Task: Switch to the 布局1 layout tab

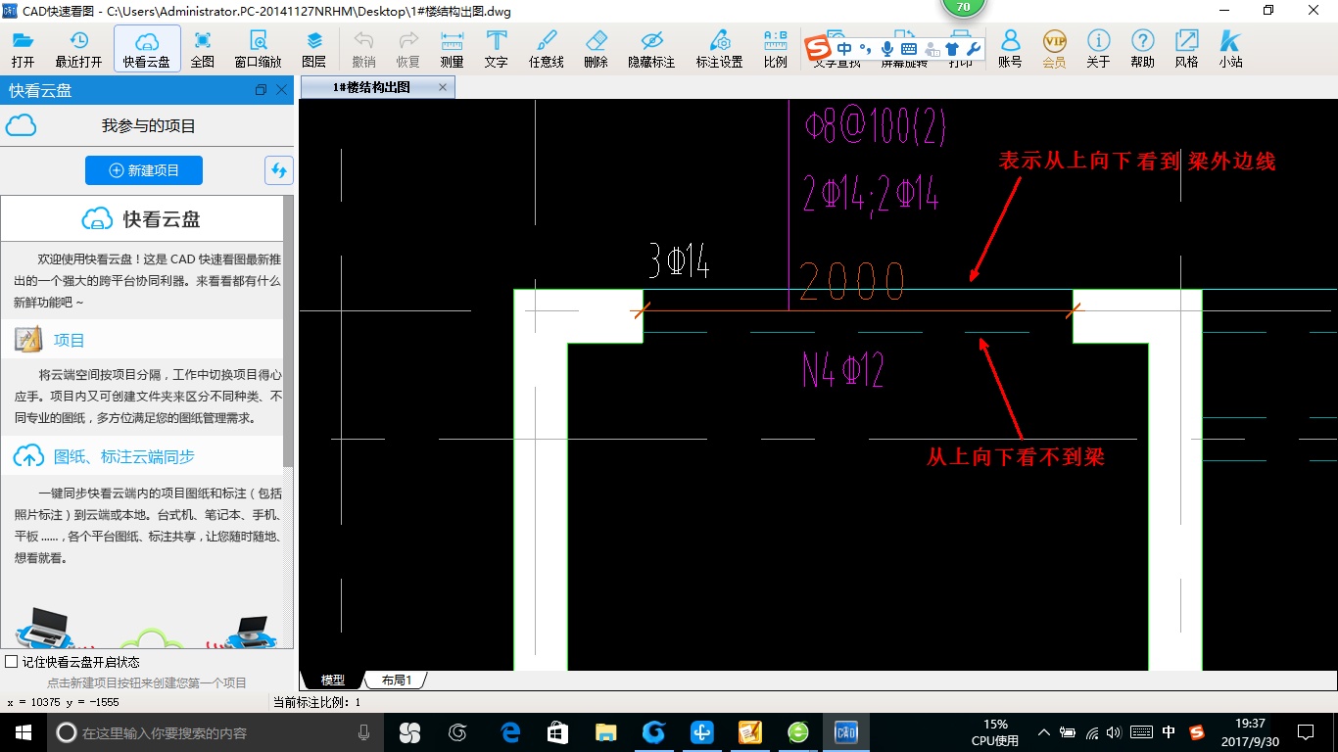Action: click(x=396, y=680)
